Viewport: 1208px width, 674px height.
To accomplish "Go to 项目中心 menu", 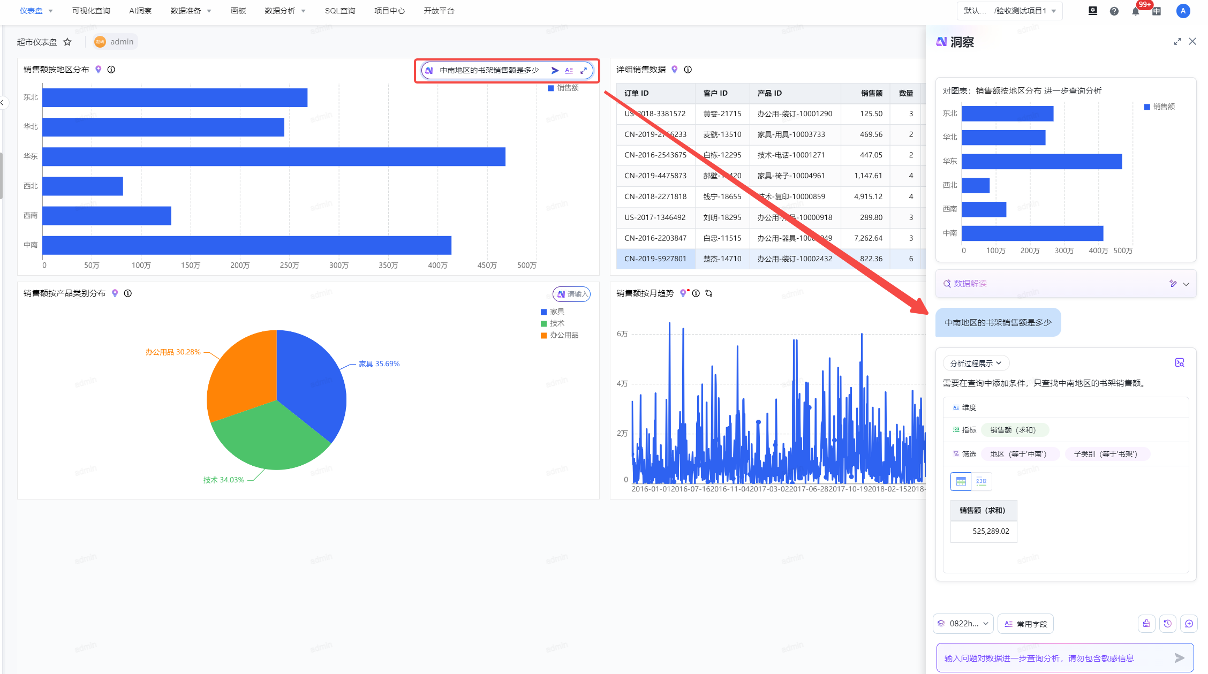I will click(x=389, y=11).
